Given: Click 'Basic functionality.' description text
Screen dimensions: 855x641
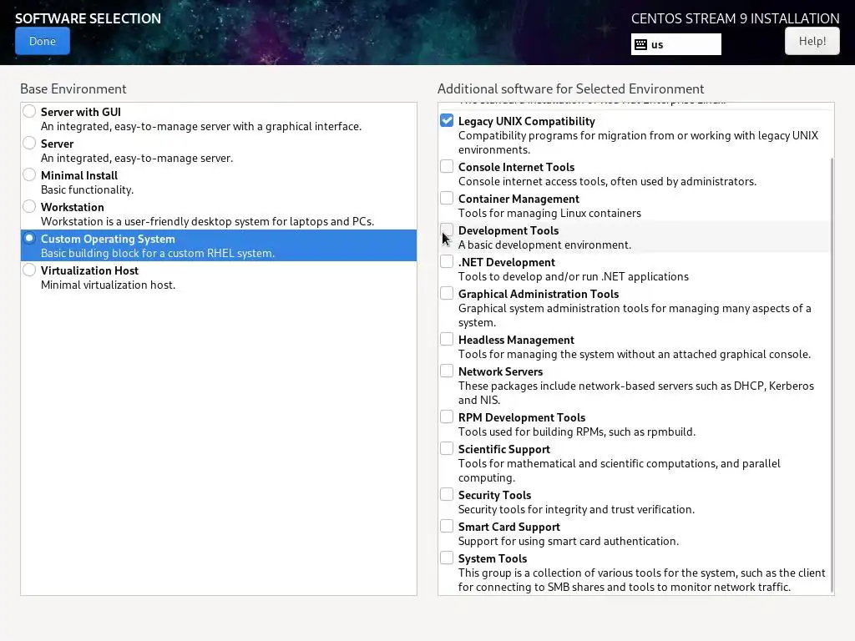Looking at the screenshot, I should pyautogui.click(x=87, y=189).
